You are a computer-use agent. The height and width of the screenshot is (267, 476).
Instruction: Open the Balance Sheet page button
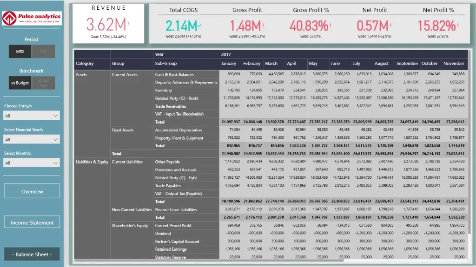pyautogui.click(x=32, y=254)
